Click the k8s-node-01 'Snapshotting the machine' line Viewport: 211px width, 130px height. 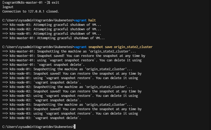click(x=67, y=69)
